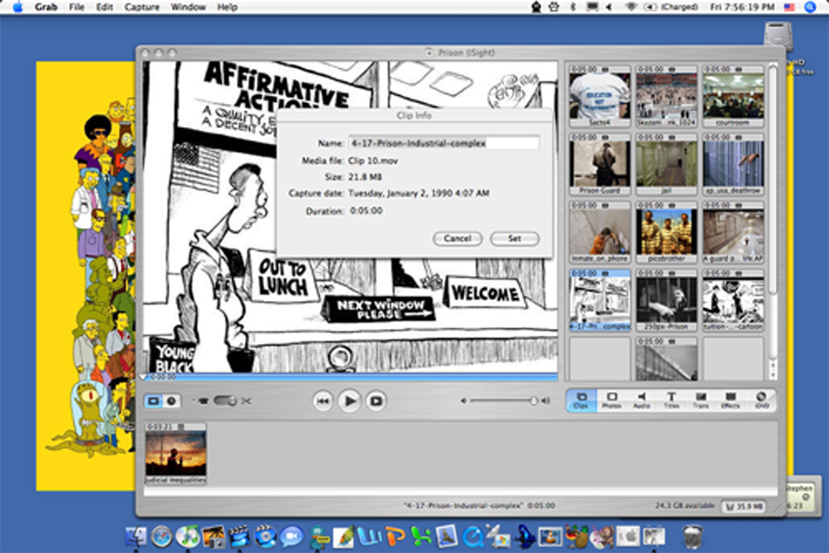Open Finder from the Dock
This screenshot has width=829, height=553.
[136, 536]
